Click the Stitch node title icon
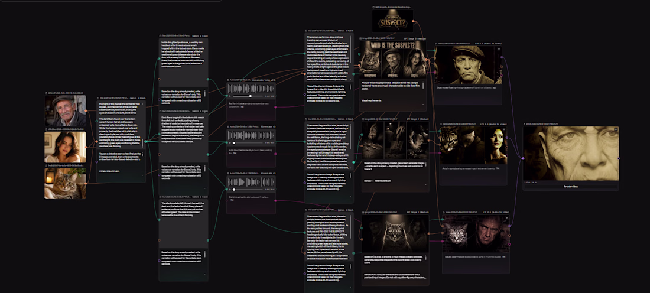The width and height of the screenshot is (650, 293). click(x=524, y=124)
